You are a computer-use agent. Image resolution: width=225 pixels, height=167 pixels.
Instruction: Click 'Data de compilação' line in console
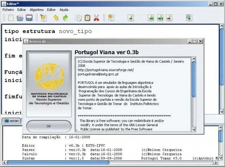(x=56, y=137)
